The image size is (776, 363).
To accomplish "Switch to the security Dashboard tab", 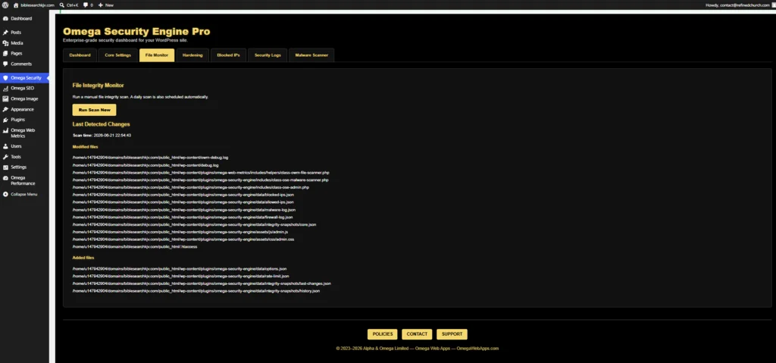I will (80, 55).
